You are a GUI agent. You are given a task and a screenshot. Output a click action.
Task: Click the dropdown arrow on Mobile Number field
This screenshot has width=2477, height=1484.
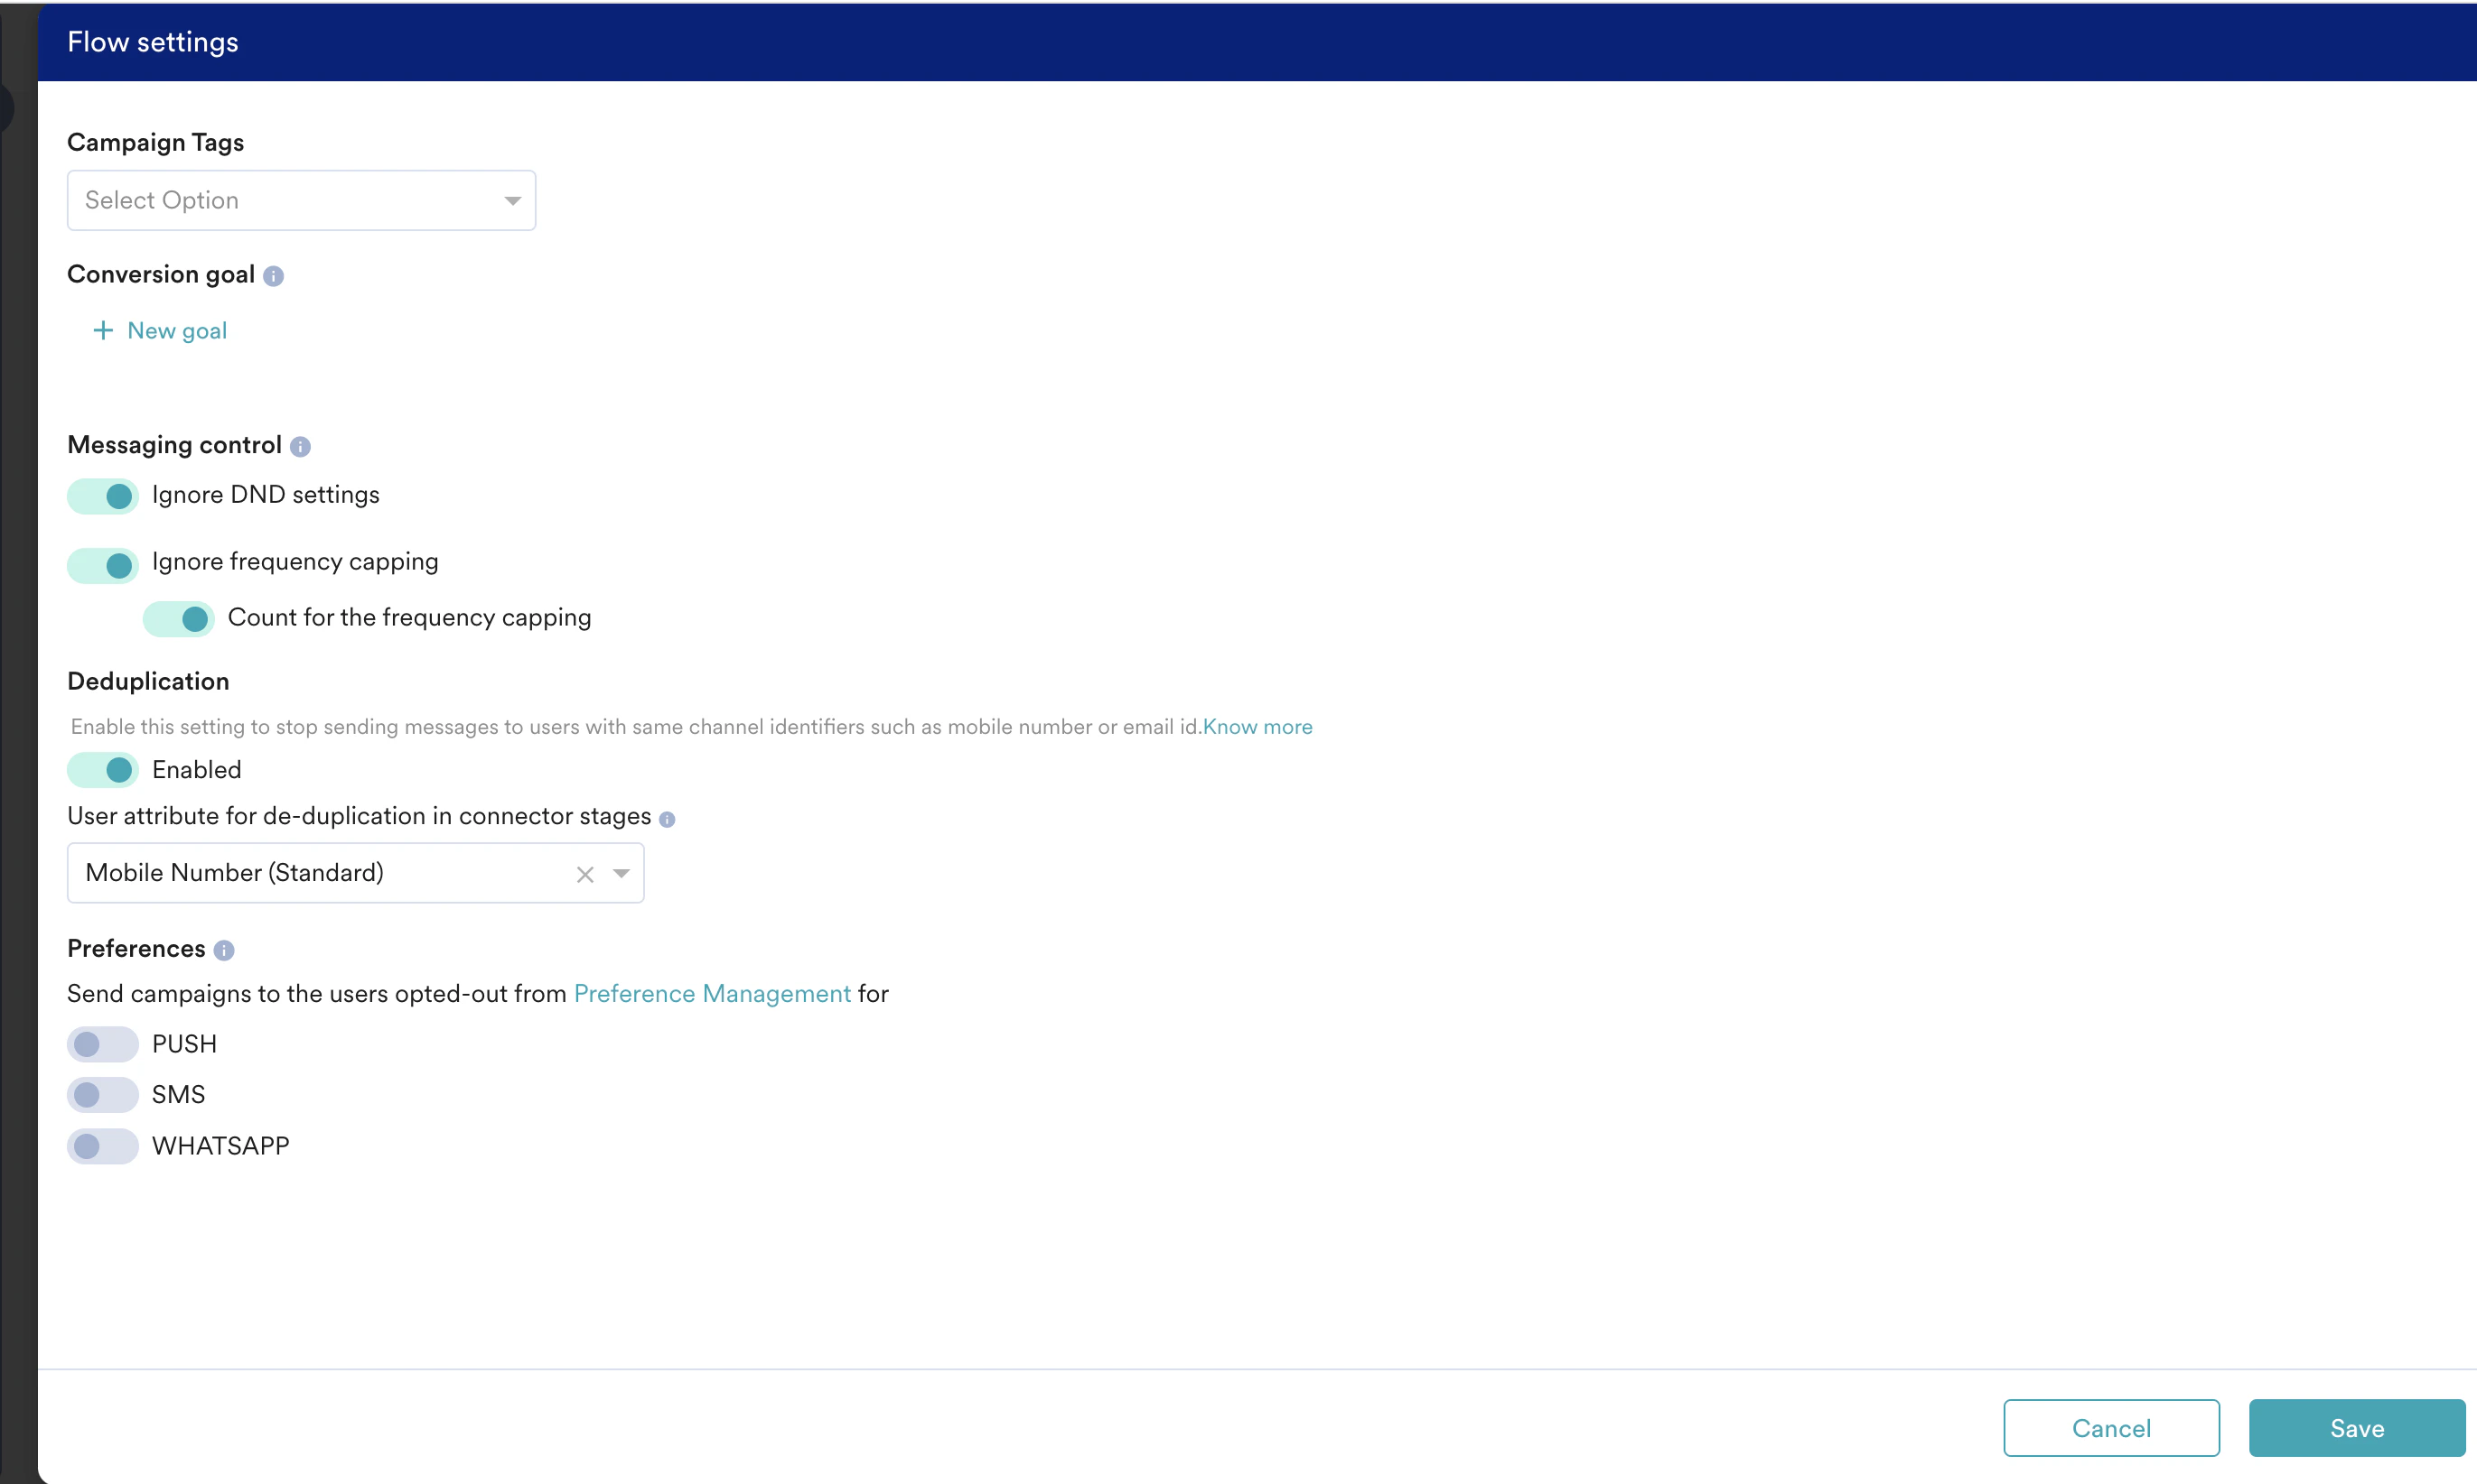click(x=622, y=874)
